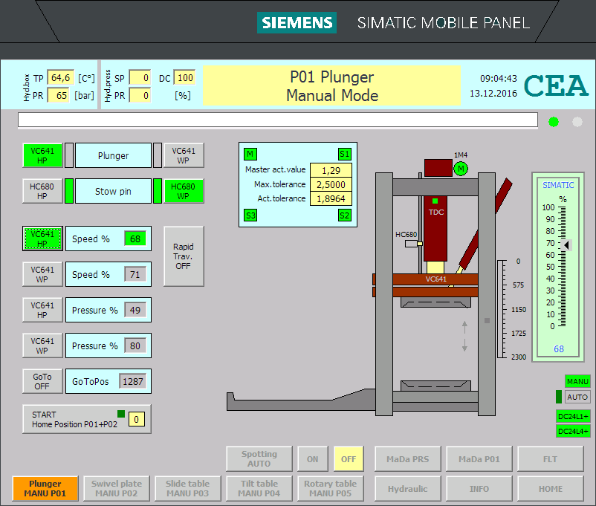Select MANU mode
The image size is (596, 506).
pyautogui.click(x=577, y=381)
